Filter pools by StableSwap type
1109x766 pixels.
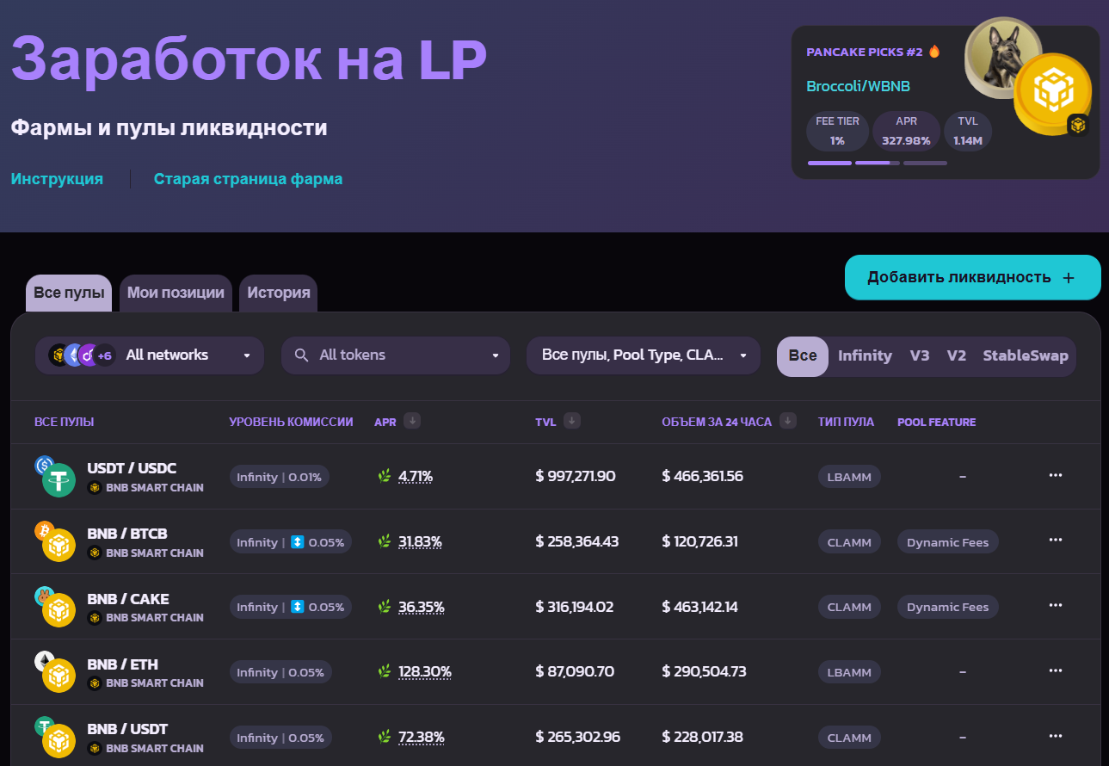(x=1026, y=356)
